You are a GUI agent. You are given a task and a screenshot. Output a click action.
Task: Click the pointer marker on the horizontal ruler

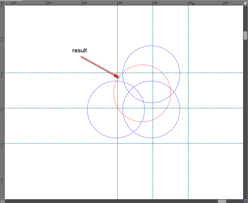click(x=193, y=4)
